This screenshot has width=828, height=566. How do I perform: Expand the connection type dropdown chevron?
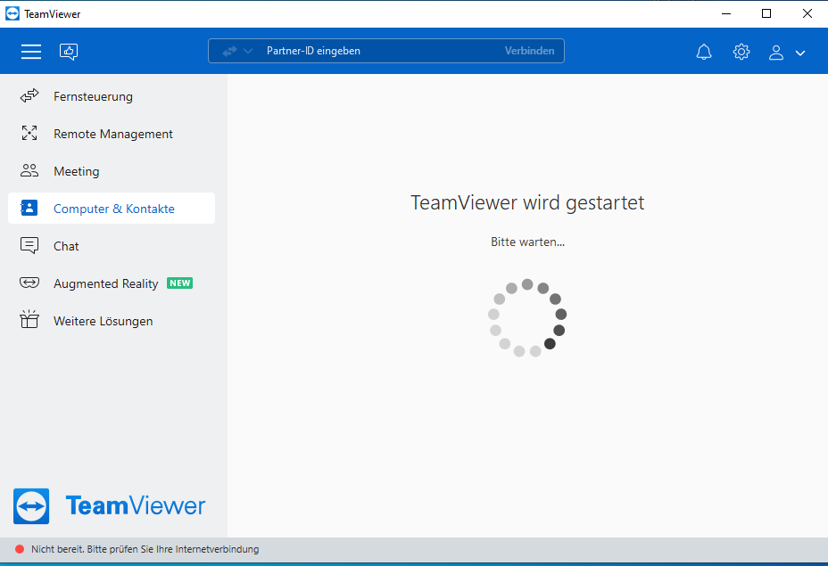(248, 51)
